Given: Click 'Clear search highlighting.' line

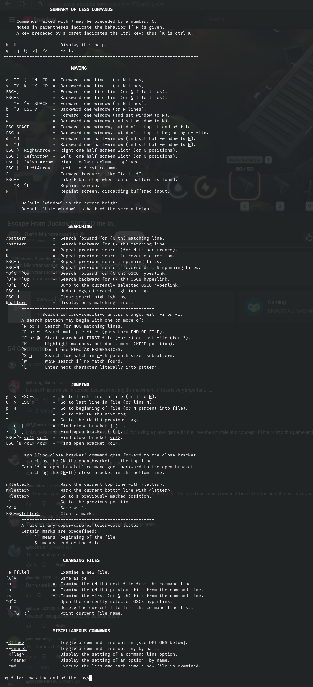Looking at the screenshot, I should pyautogui.click(x=94, y=297).
